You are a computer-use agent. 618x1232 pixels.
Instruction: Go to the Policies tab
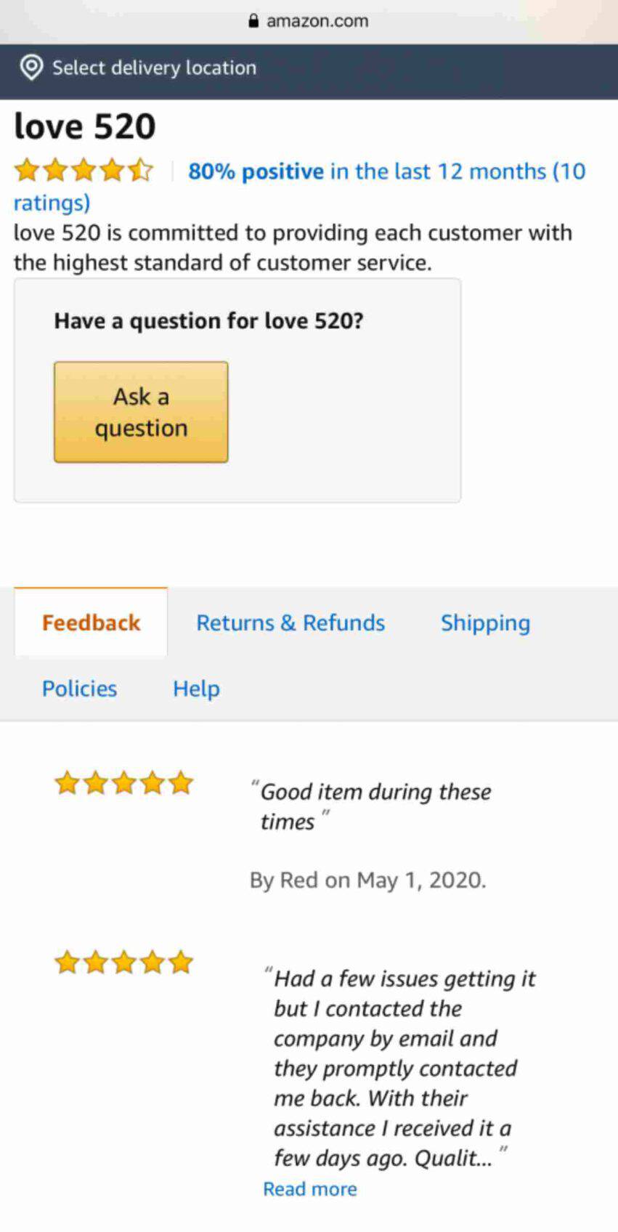click(x=79, y=688)
